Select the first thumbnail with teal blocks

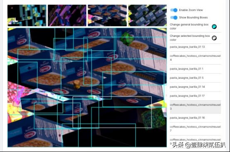(x=27, y=15)
